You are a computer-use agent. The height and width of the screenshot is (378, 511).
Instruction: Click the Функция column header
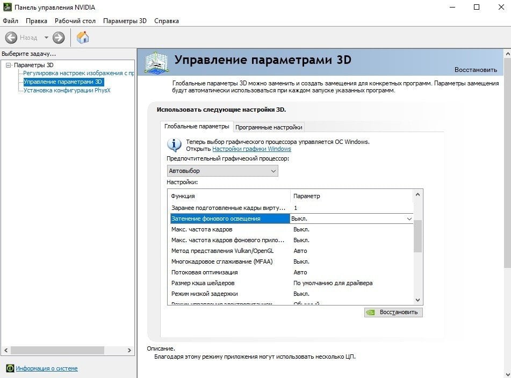pyautogui.click(x=229, y=196)
